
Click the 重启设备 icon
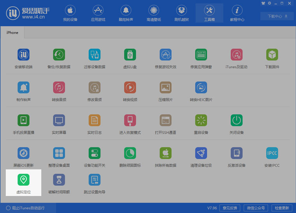pyautogui.click(x=201, y=120)
